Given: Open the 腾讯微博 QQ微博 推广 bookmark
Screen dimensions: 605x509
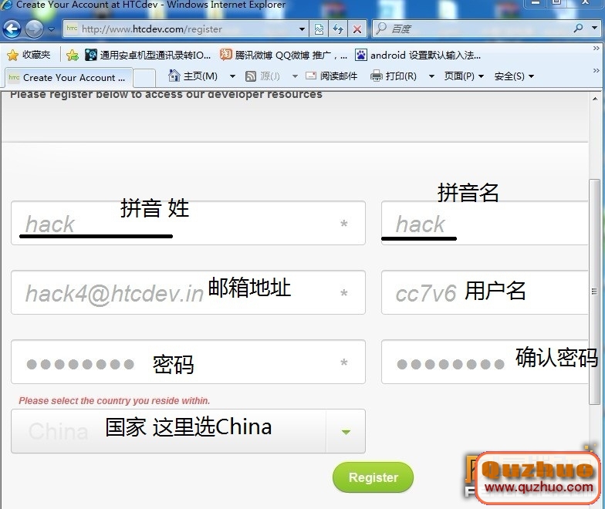Looking at the screenshot, I should 284,56.
